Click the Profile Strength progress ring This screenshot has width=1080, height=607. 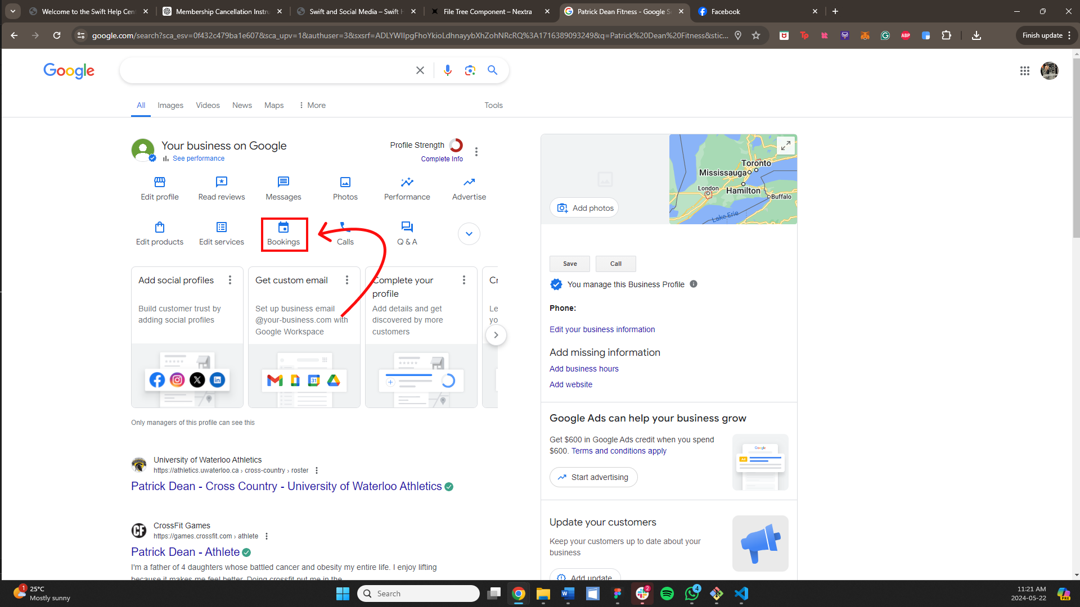(456, 145)
